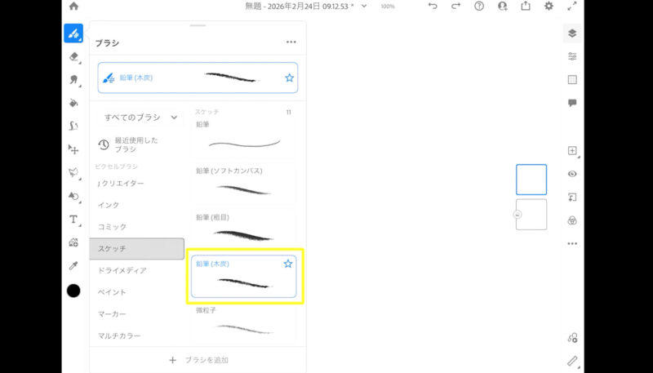This screenshot has height=373, width=653.
Task: Open the comments panel
Action: tap(572, 103)
